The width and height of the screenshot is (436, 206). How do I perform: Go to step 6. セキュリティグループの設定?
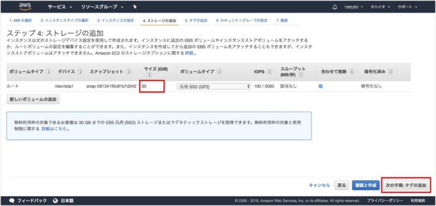click(241, 21)
